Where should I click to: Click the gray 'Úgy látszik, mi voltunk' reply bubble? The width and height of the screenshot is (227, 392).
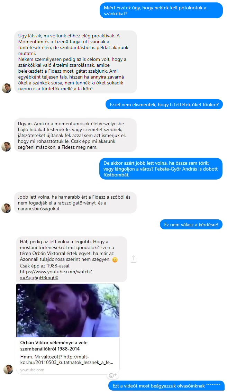click(75, 62)
